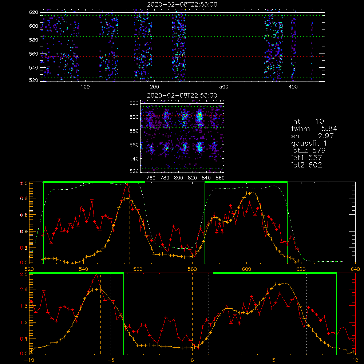This screenshot has width=364, height=364.
Task: Click the 540 y-axis label of top plot
Action: 33,68
